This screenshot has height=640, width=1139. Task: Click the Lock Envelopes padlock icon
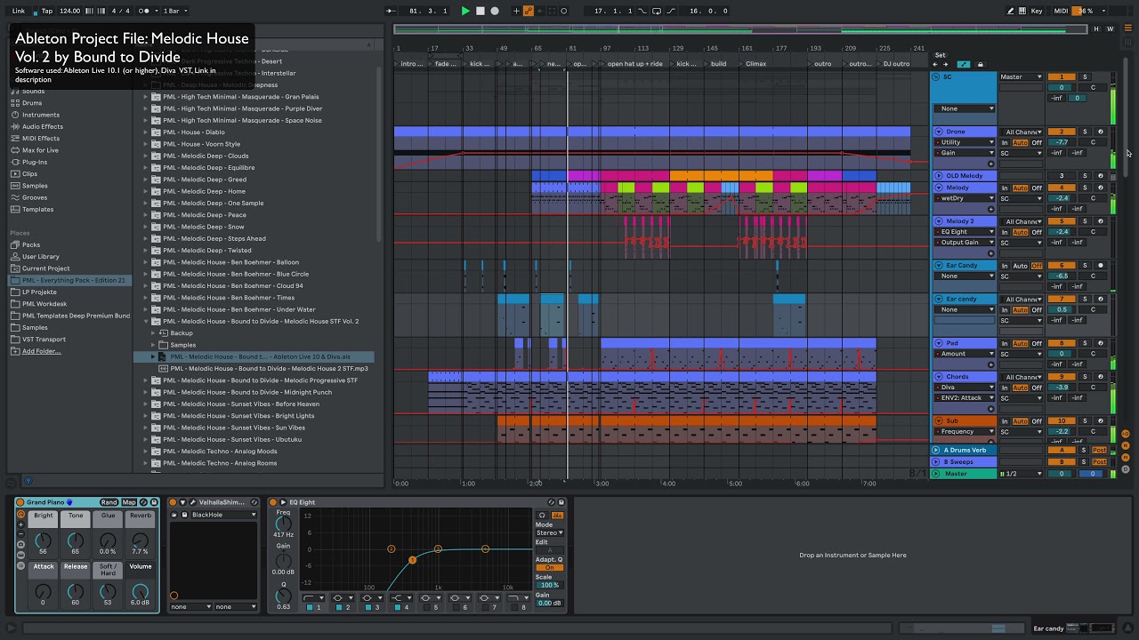pos(981,64)
